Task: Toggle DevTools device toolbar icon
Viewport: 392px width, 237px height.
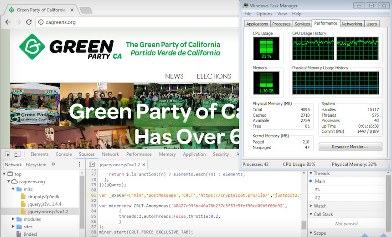Action: click(x=17, y=154)
